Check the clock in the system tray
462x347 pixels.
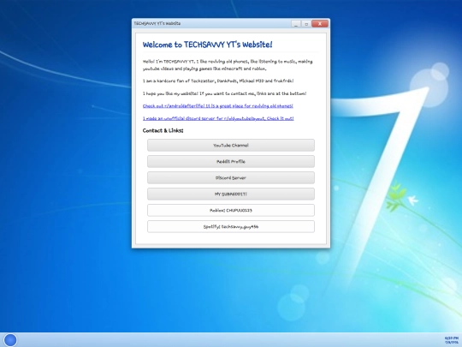pyautogui.click(x=452, y=340)
